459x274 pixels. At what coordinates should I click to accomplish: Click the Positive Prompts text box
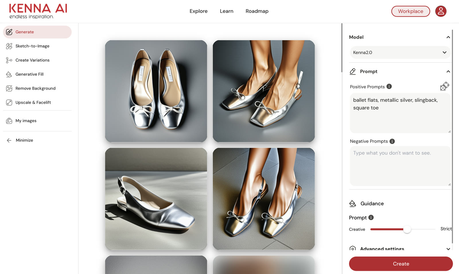400,113
